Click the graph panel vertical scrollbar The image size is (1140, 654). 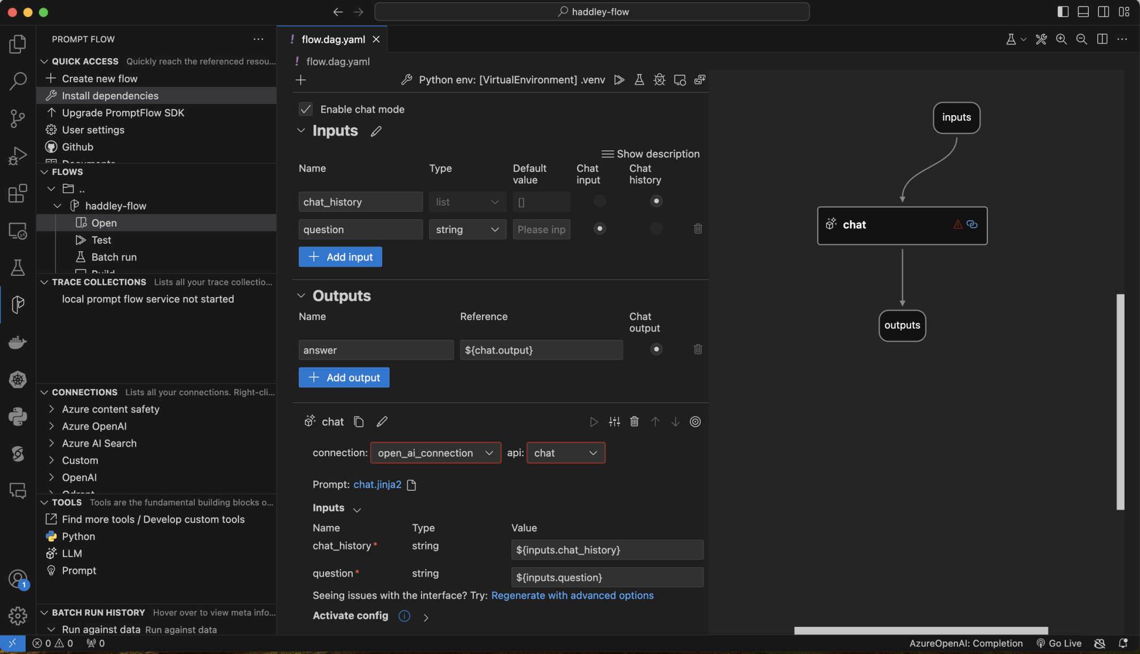(x=1120, y=401)
